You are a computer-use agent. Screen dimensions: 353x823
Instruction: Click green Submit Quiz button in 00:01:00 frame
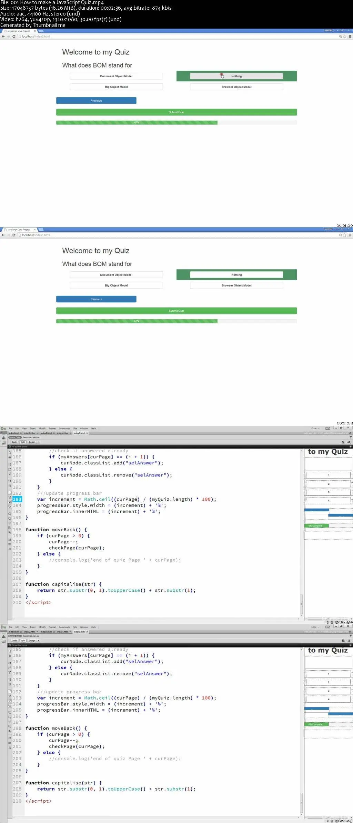tap(176, 112)
